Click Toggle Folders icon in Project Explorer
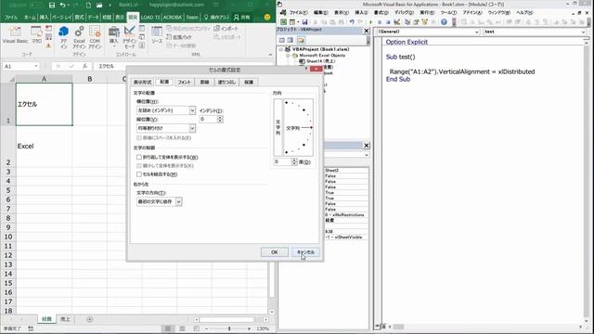 [x=301, y=40]
